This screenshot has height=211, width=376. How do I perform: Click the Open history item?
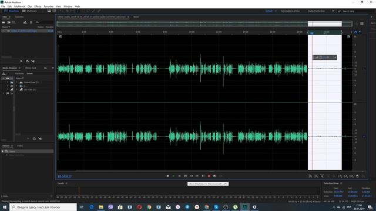click(28, 151)
